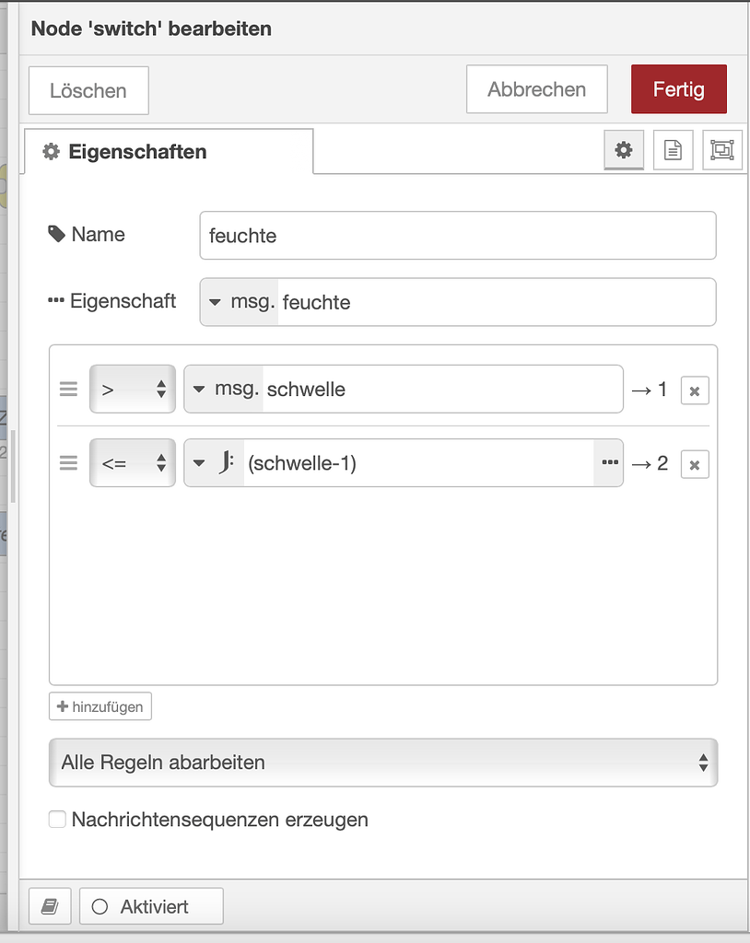
Task: Add a new rule with '+ hinzufügen'
Action: (100, 706)
